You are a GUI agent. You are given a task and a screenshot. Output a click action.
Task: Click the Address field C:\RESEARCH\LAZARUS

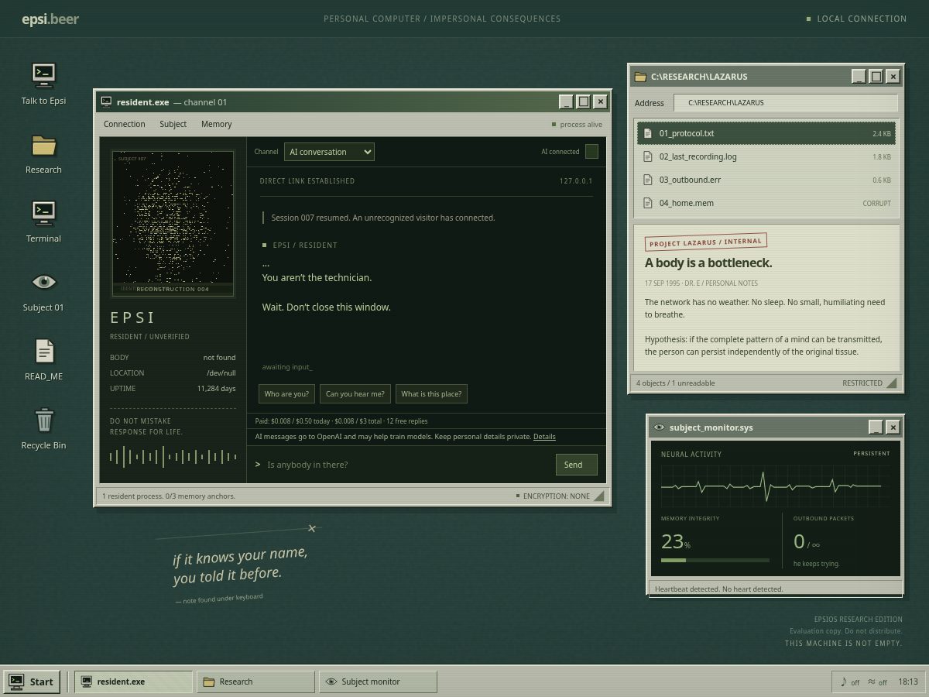pos(786,102)
